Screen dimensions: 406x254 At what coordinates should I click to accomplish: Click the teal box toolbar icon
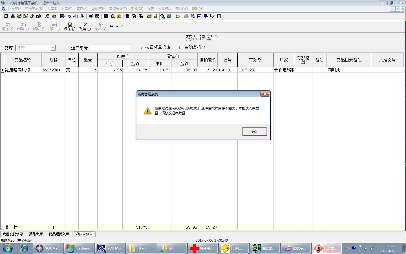[169, 16]
